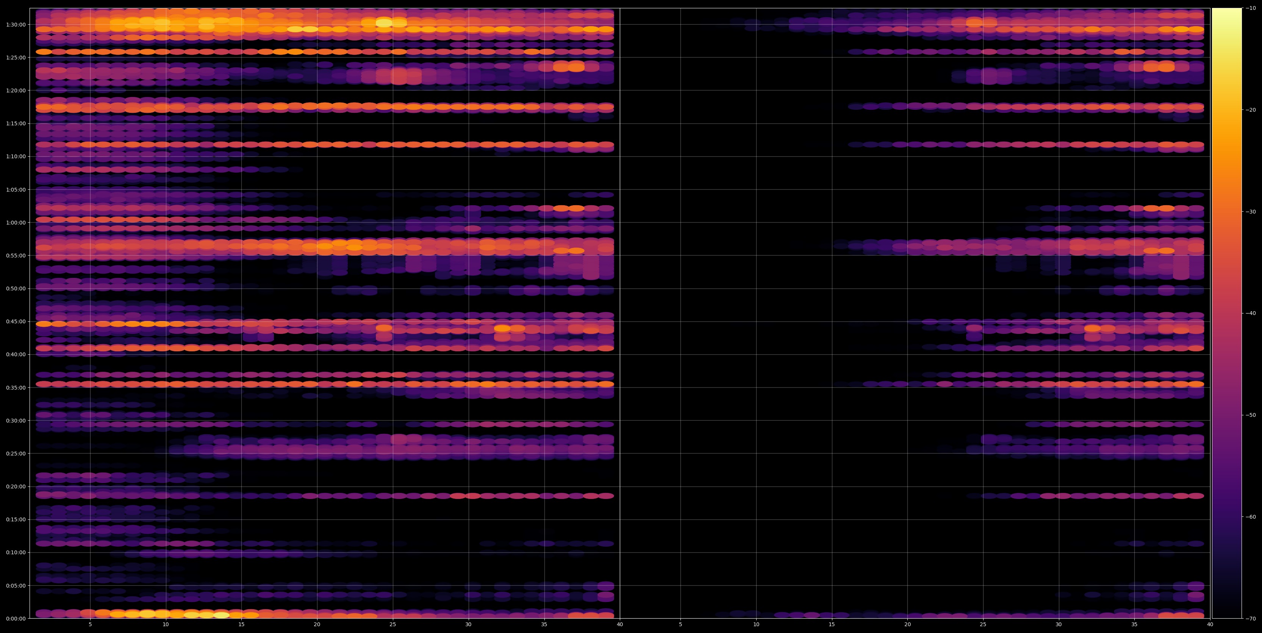Viewport: 1262px width, 633px height.
Task: Click x-axis label 5 under the left heatmap
Action: click(x=90, y=625)
